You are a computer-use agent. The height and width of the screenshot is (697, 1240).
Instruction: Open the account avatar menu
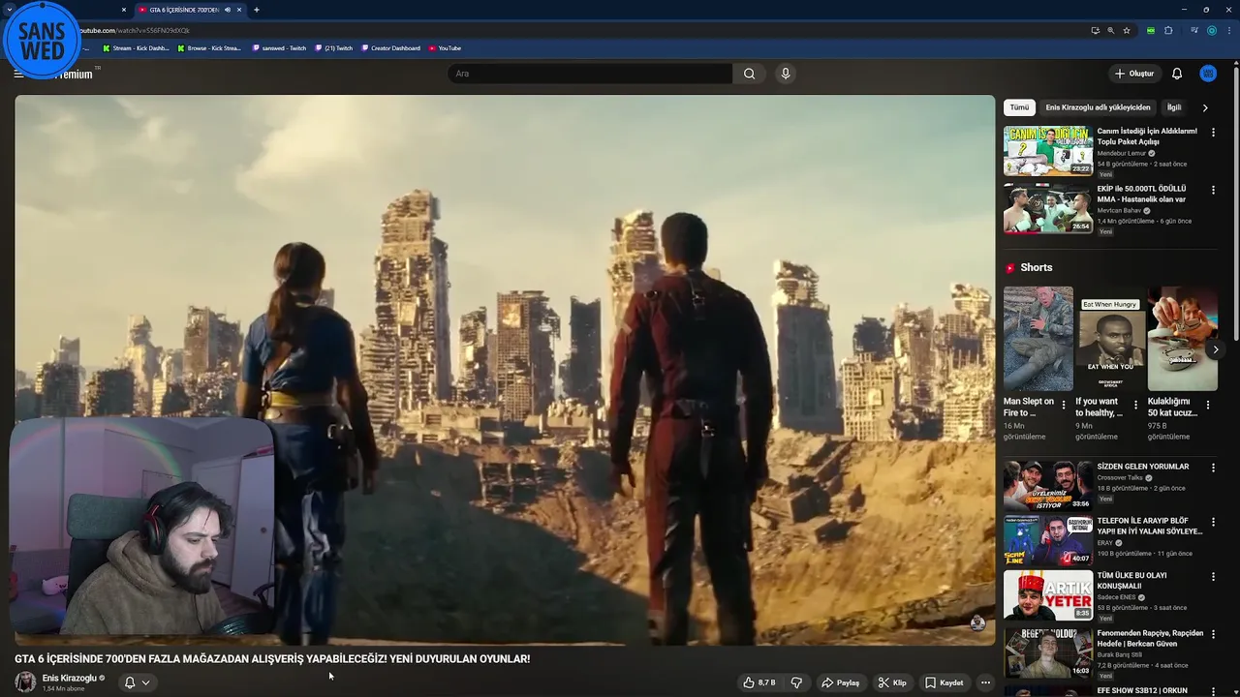tap(1208, 74)
